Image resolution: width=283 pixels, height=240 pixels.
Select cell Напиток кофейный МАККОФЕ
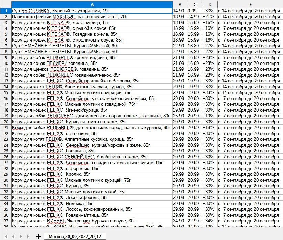(92, 16)
